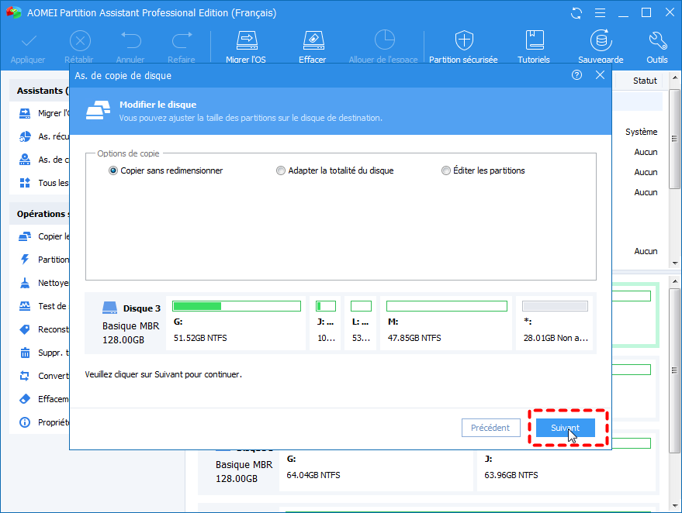This screenshot has width=682, height=513.
Task: Click the Convertir sidebar icon
Action: click(25, 376)
